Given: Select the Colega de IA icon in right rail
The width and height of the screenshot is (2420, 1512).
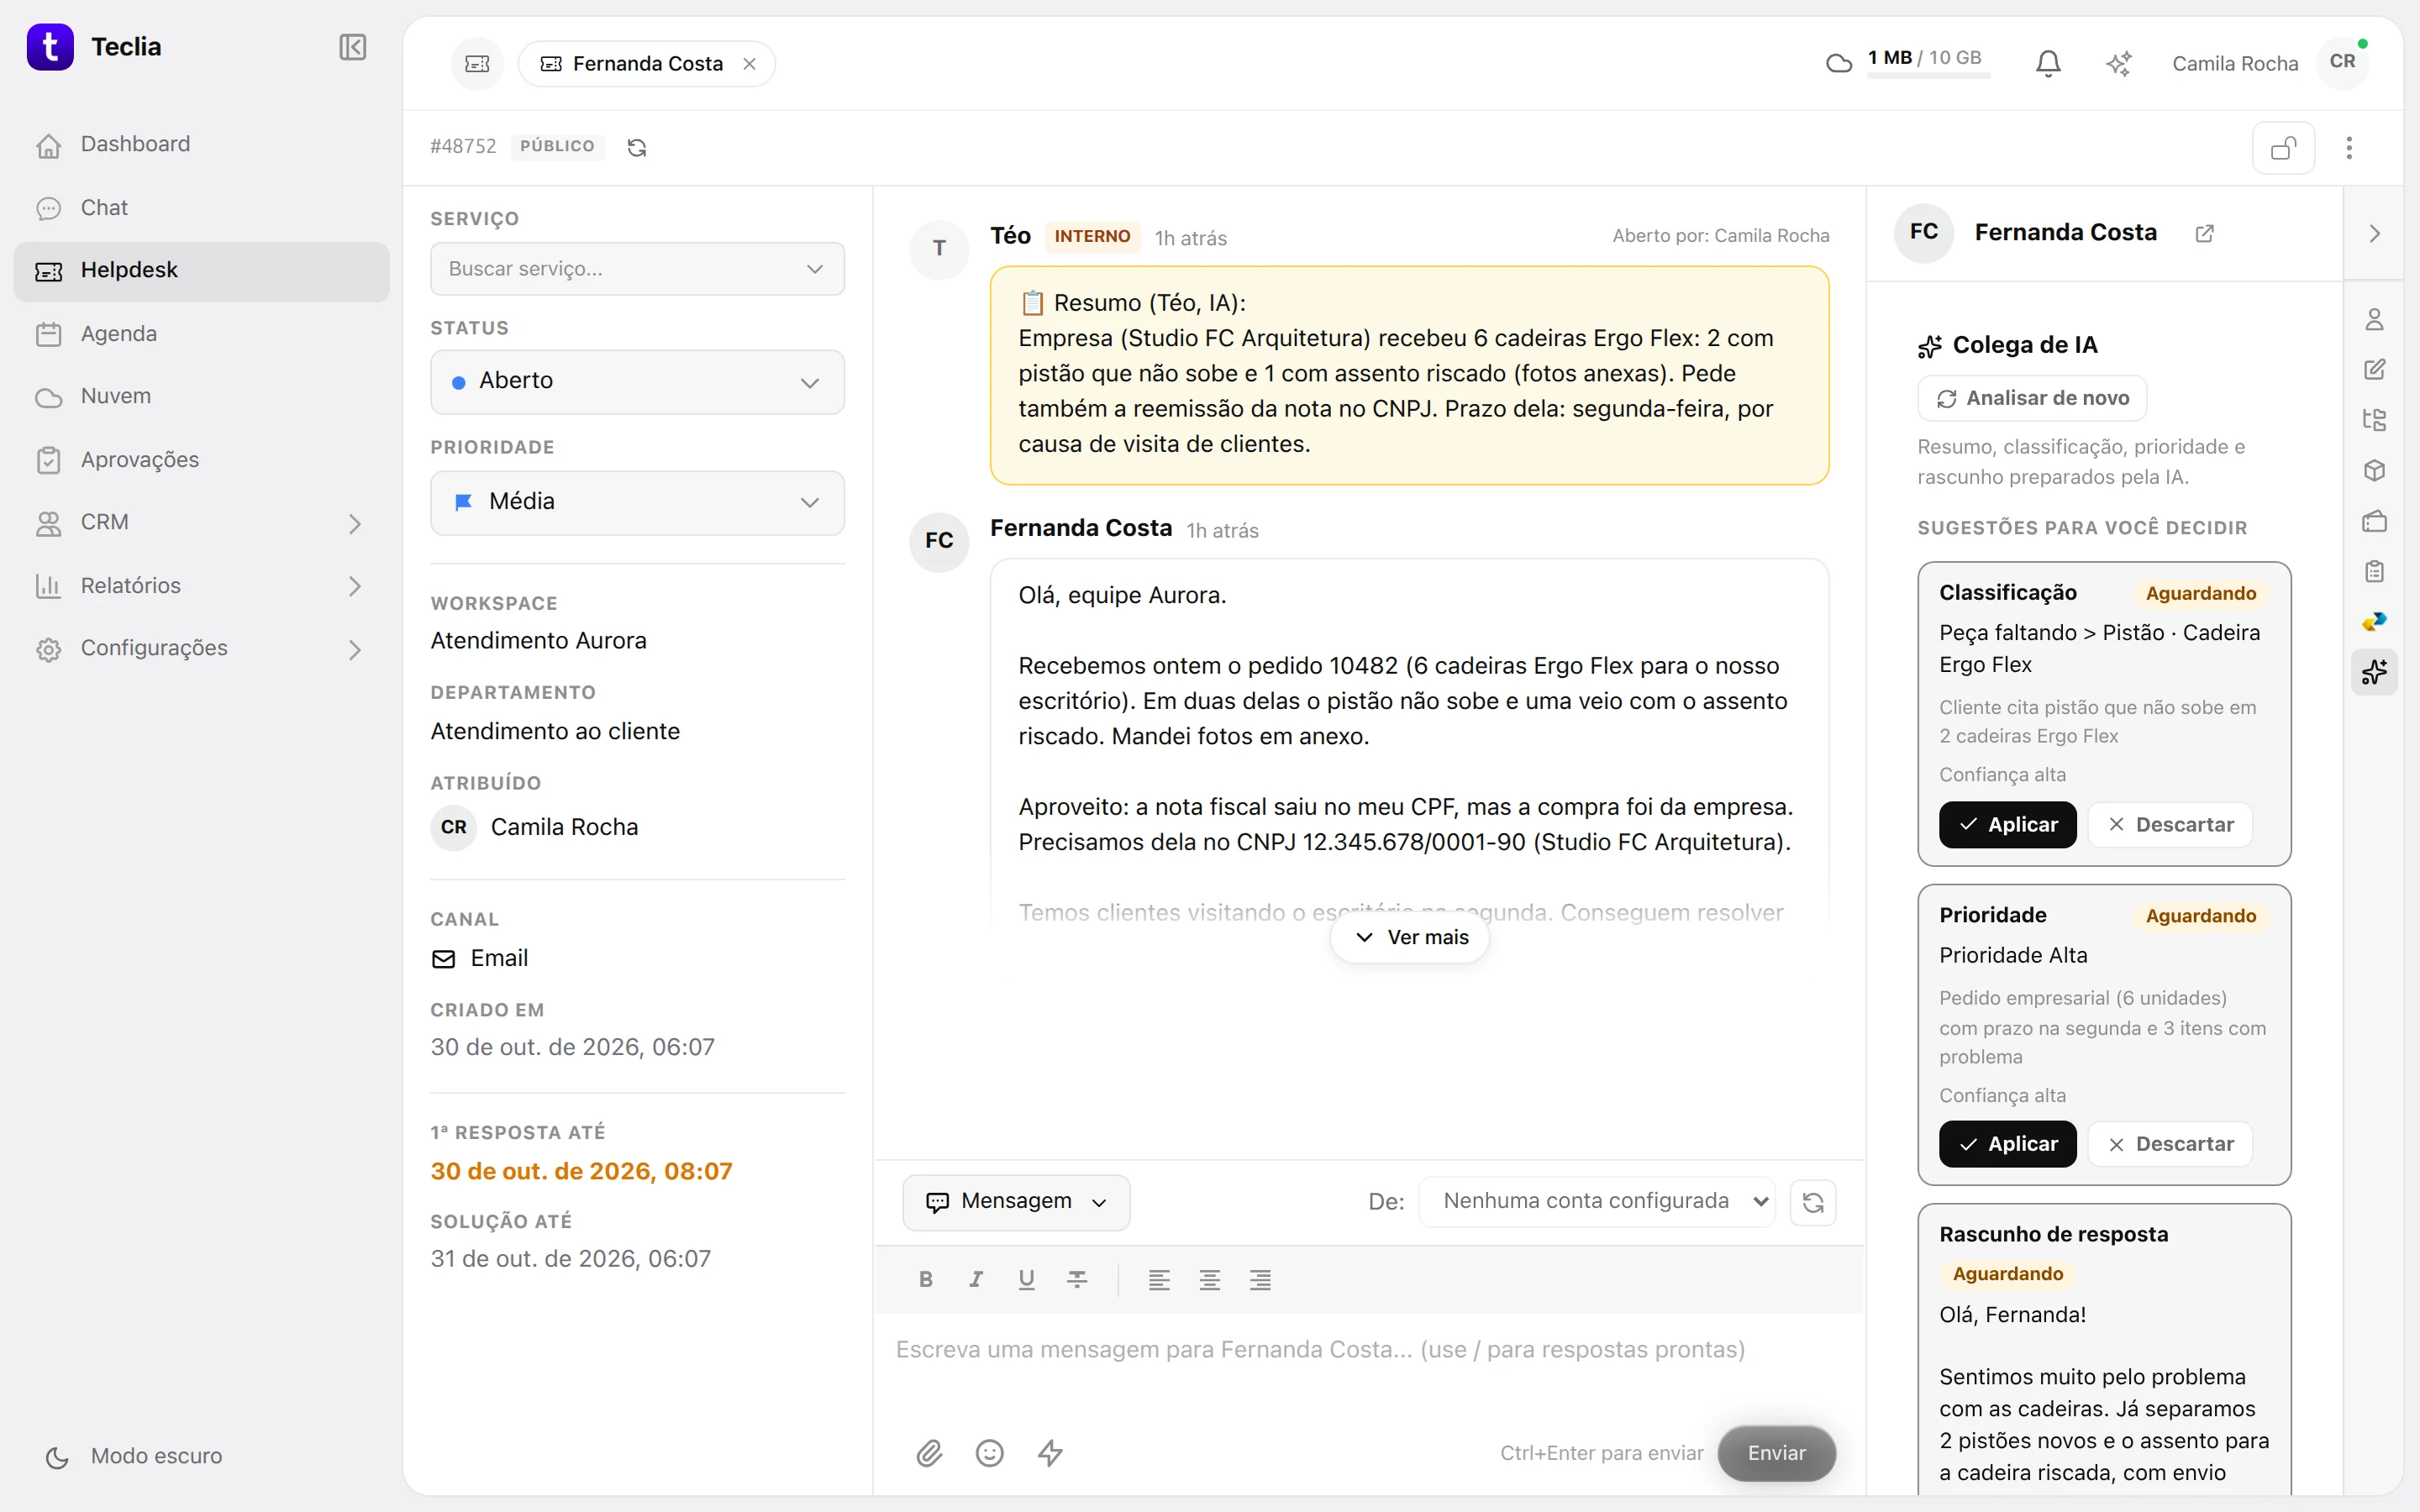Looking at the screenshot, I should click(x=2374, y=672).
